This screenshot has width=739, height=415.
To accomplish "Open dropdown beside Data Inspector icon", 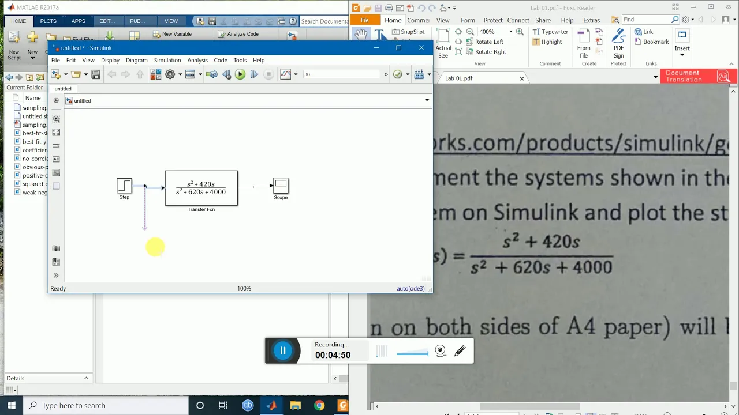I will 296,74.
